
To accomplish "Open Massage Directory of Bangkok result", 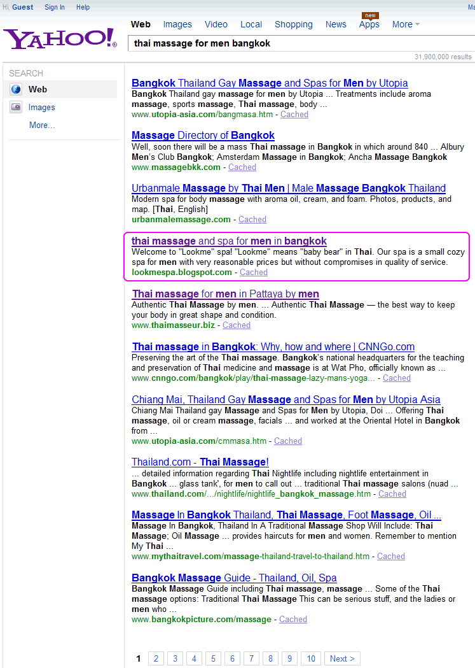I will click(x=203, y=135).
